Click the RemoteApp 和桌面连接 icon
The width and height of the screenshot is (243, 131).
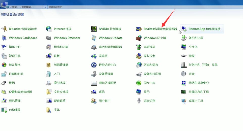tap(184, 29)
